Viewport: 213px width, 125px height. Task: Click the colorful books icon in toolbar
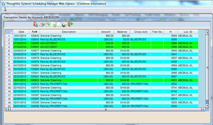coord(35,24)
